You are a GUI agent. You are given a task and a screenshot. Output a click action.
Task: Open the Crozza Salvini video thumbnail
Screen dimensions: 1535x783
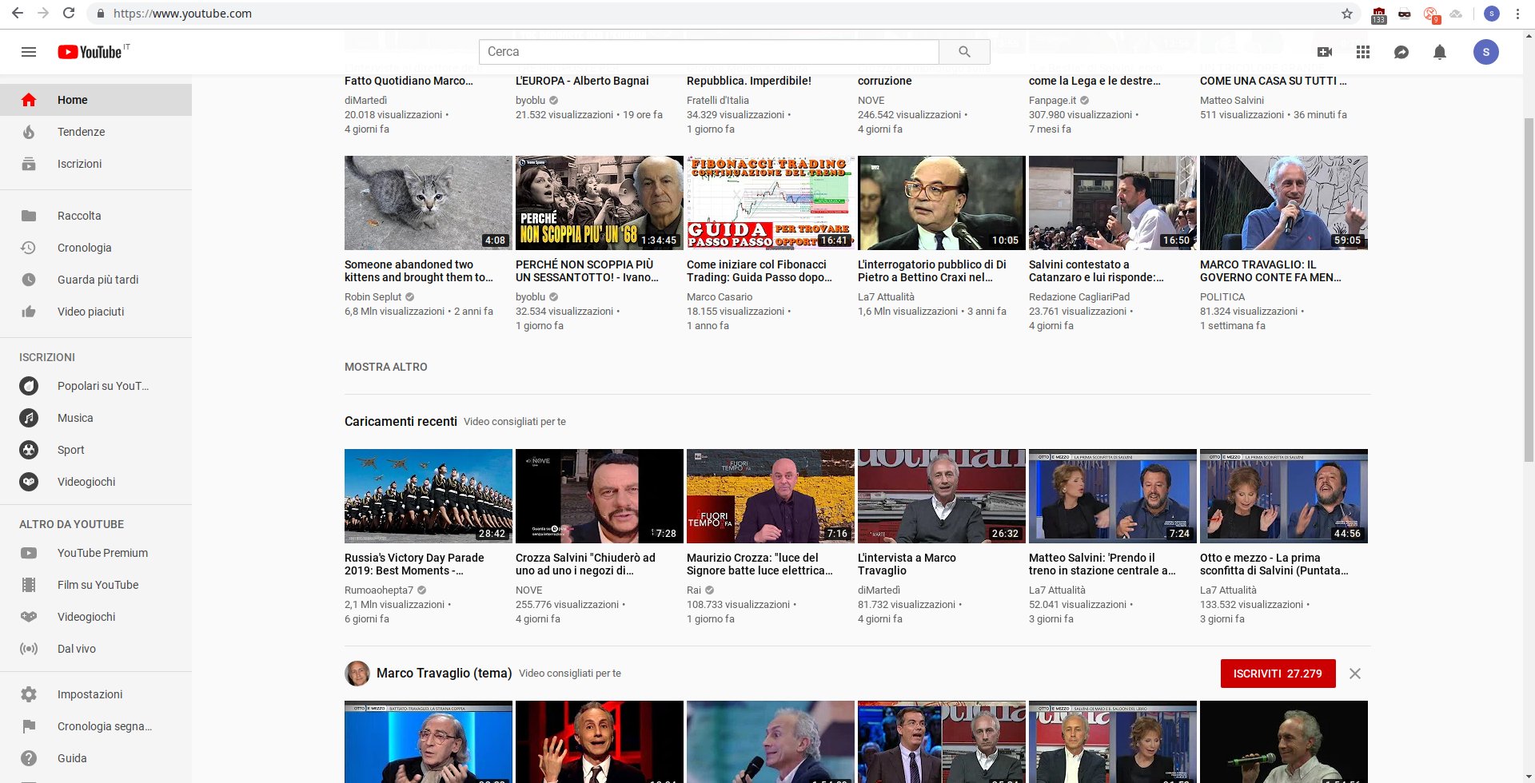600,496
